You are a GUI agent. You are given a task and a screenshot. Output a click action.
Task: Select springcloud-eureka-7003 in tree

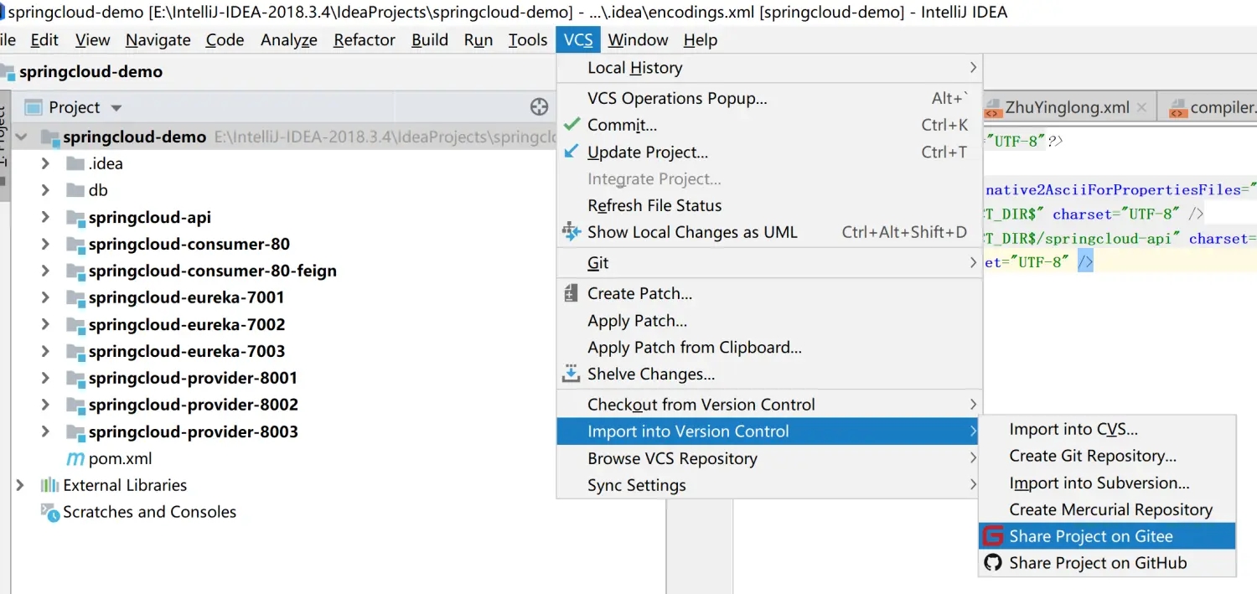187,351
